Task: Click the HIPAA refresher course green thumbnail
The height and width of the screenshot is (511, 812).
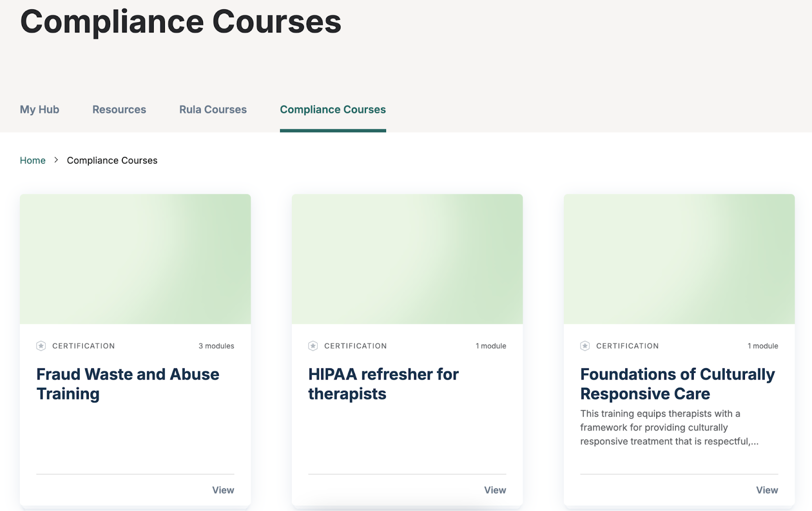Action: coord(407,259)
